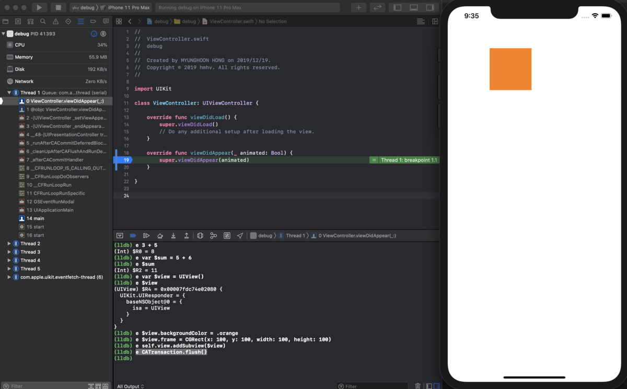Show the Find navigator magnifier
627x389 pixels.
tap(43, 21)
